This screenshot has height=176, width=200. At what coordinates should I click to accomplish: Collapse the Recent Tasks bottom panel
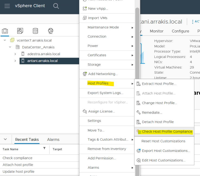(5, 139)
